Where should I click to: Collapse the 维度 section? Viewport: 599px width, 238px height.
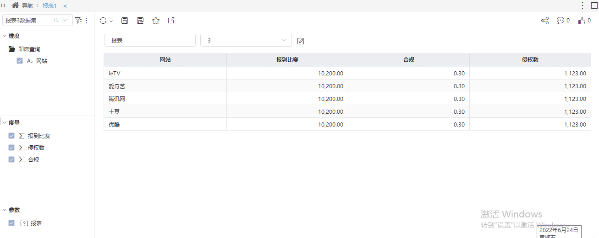5,36
